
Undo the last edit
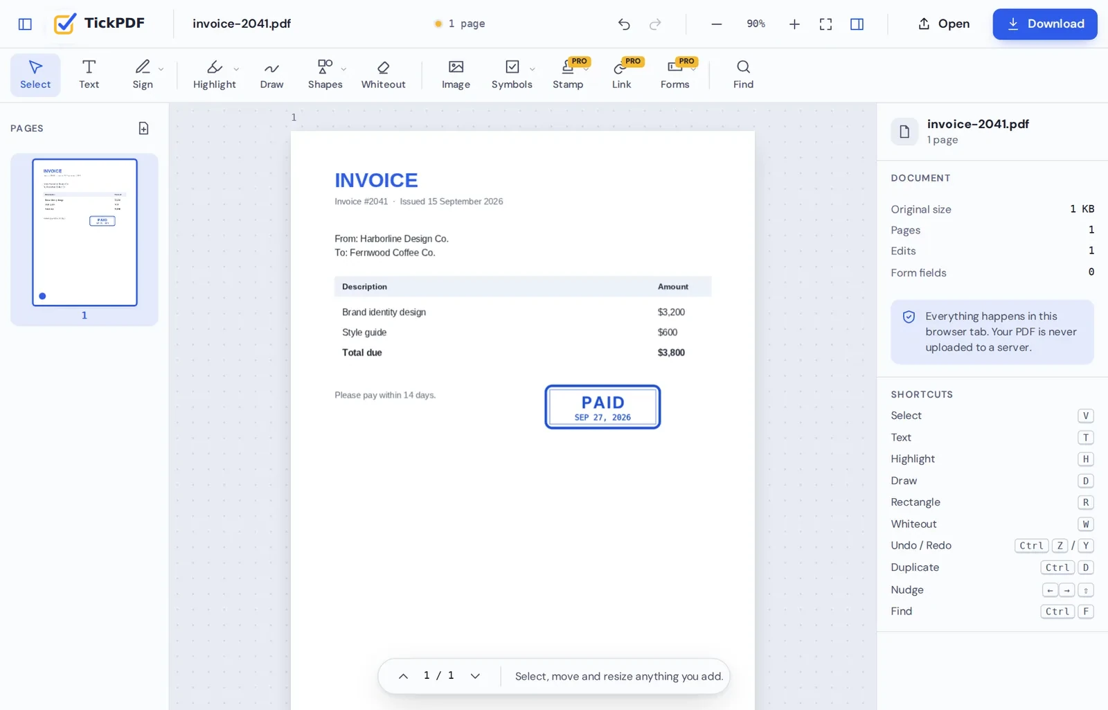point(624,24)
